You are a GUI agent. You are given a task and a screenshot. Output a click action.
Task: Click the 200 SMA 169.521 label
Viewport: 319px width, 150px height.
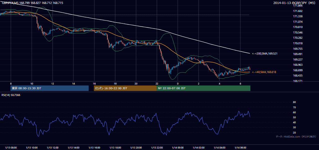coord(265,53)
